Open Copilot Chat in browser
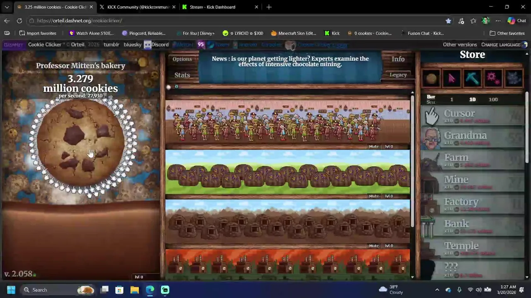The height and width of the screenshot is (298, 531). (x=517, y=21)
